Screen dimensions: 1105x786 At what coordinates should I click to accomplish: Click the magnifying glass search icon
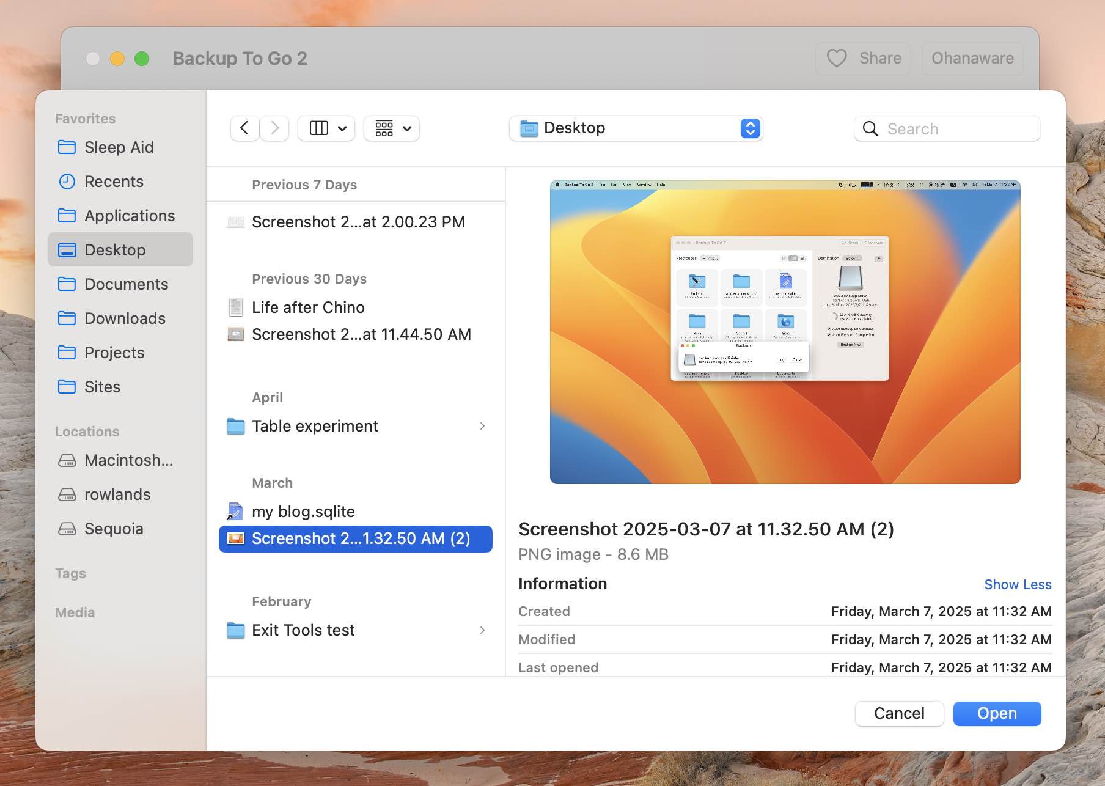coord(870,128)
